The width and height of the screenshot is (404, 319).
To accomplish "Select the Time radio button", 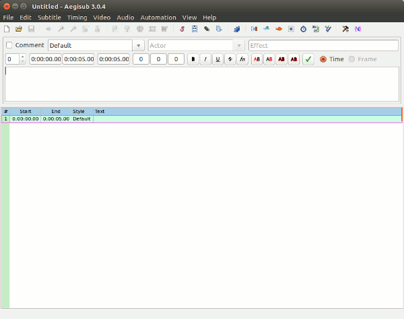I will pyautogui.click(x=323, y=59).
